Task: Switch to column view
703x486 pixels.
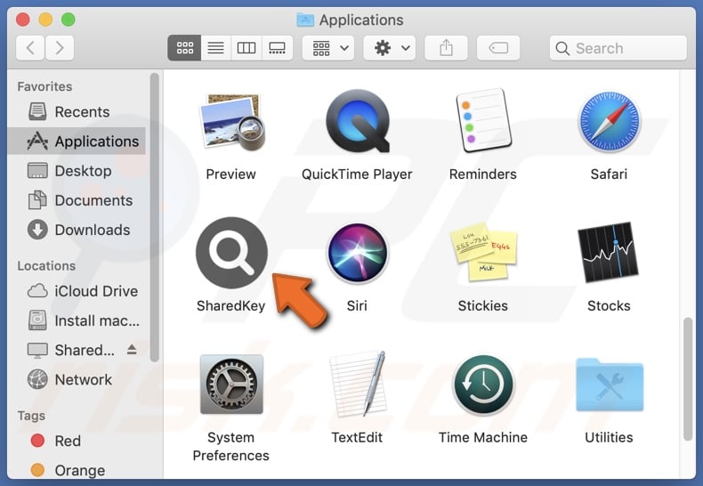Action: pyautogui.click(x=246, y=47)
